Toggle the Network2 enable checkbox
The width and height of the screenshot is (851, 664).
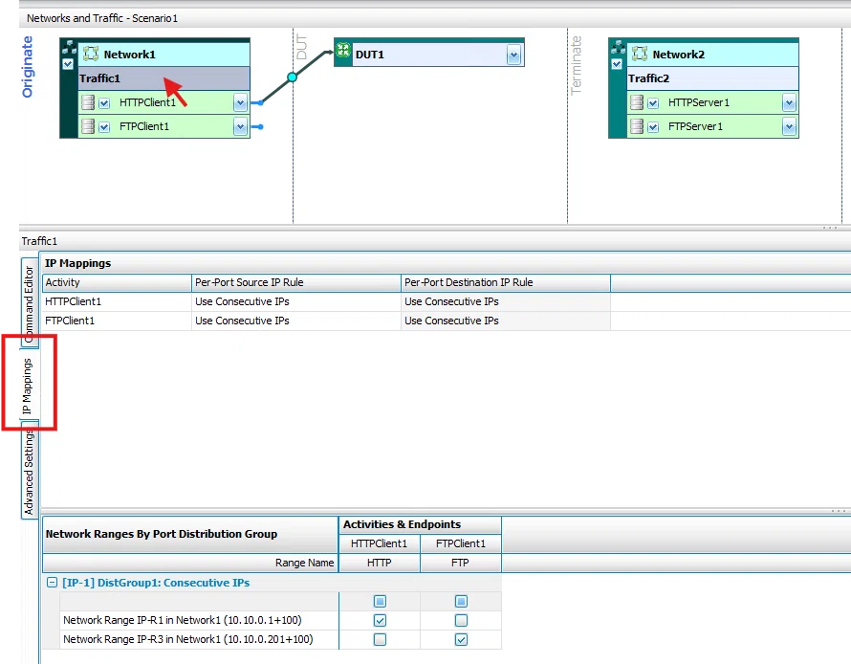[x=617, y=64]
